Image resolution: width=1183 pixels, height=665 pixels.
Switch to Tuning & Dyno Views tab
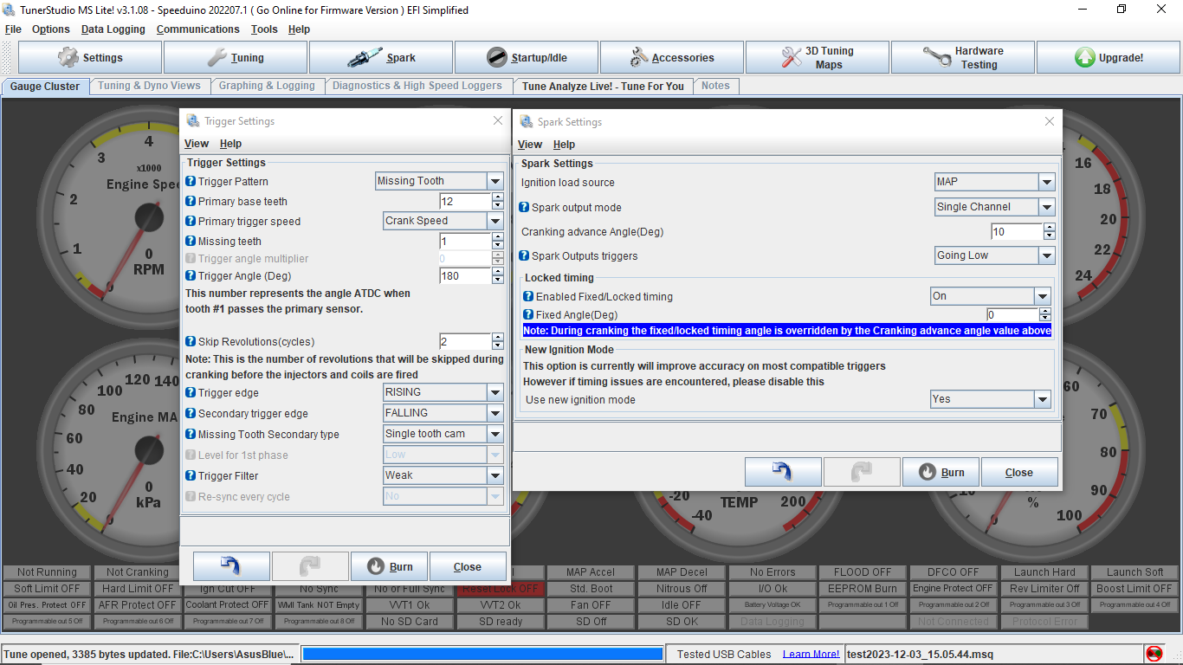pyautogui.click(x=149, y=86)
